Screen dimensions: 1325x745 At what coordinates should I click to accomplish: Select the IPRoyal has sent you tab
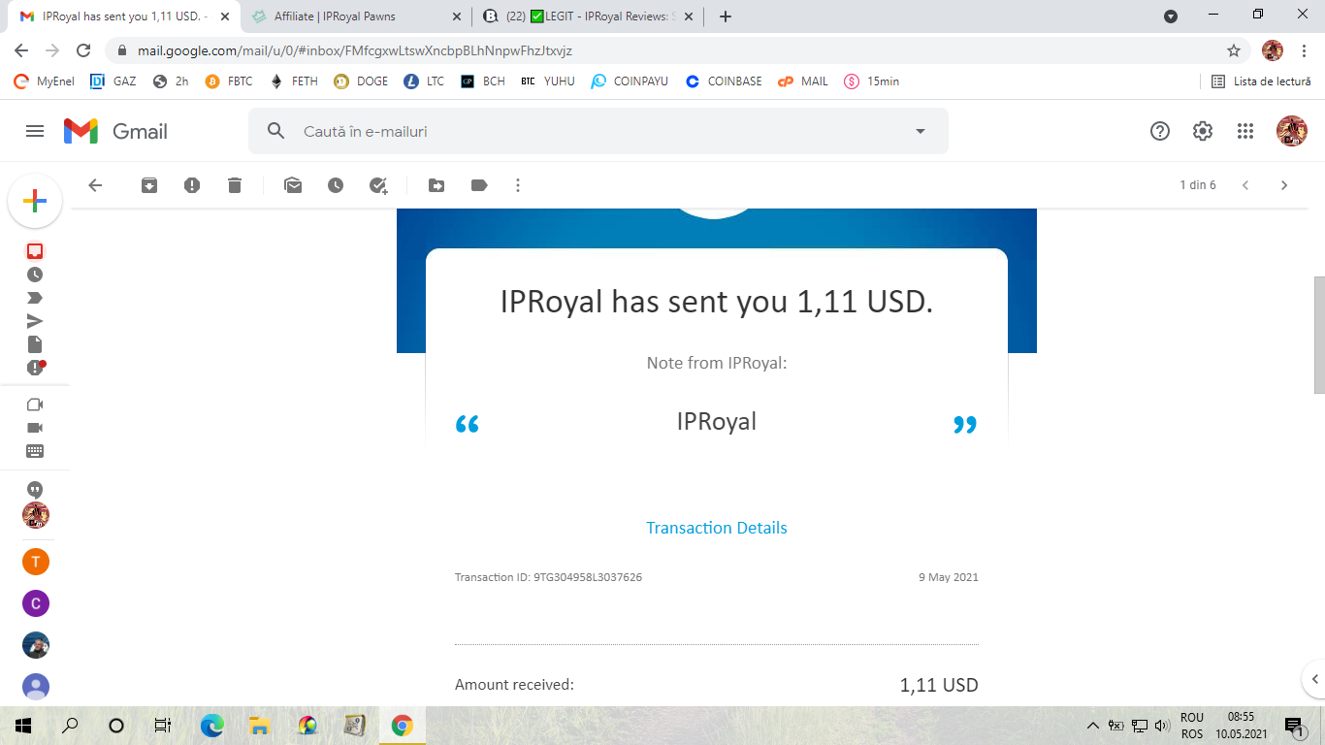tap(124, 16)
